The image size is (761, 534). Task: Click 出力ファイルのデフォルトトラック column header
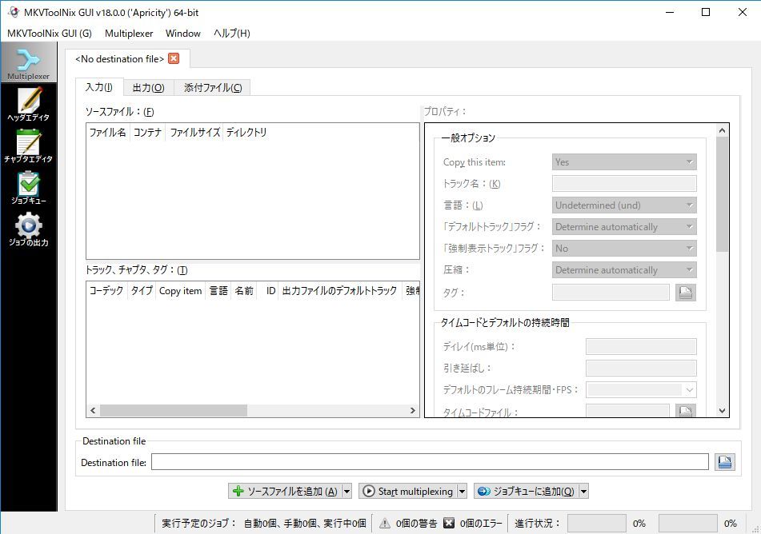coord(340,290)
